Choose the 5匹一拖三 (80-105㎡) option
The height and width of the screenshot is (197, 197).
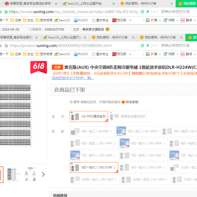(x=138, y=131)
